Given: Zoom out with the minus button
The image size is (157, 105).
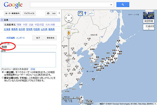Looking at the screenshot, I should 69,65.
